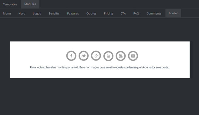This screenshot has width=199, height=115.
Task: Open the Google Plus icon
Action: [96, 56]
